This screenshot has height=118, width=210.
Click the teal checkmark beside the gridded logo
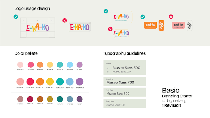pyautogui.click(x=16, y=17)
